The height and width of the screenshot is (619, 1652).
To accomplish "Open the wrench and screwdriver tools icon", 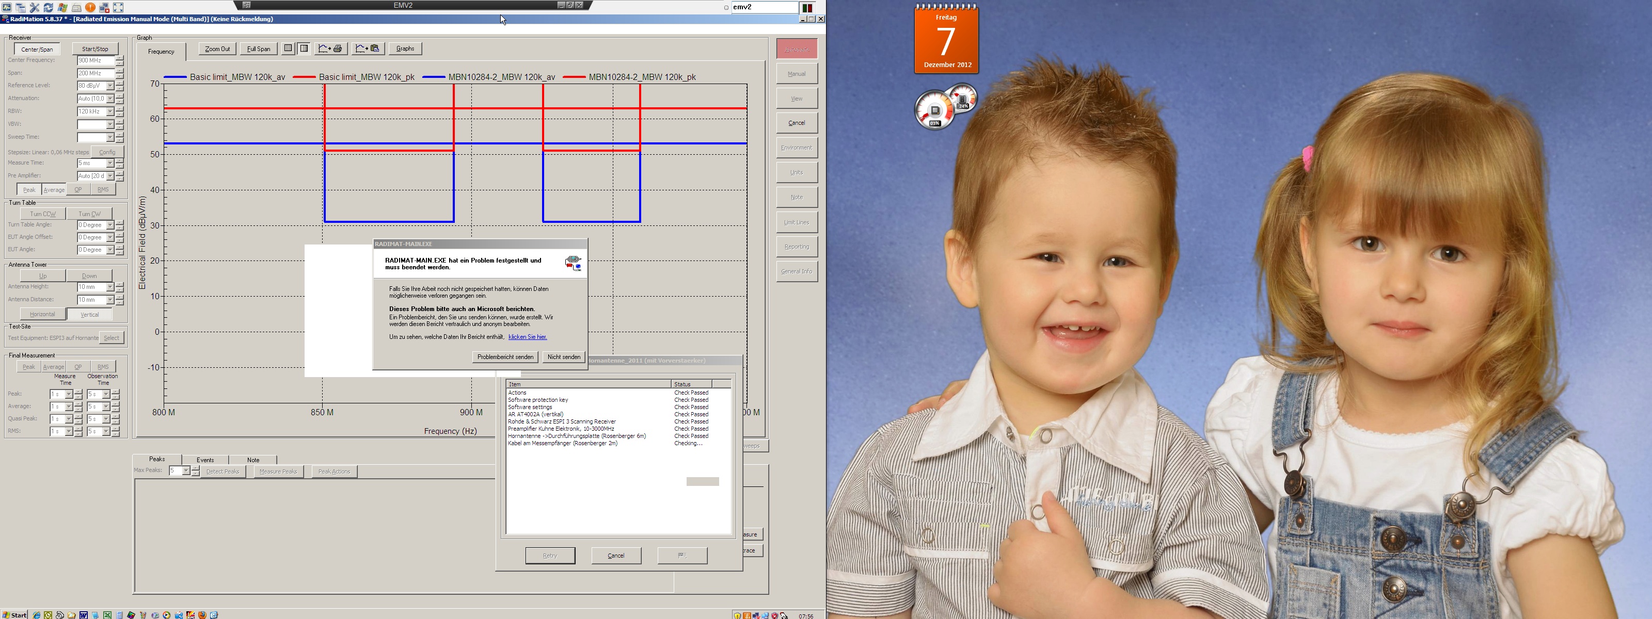I will point(35,8).
